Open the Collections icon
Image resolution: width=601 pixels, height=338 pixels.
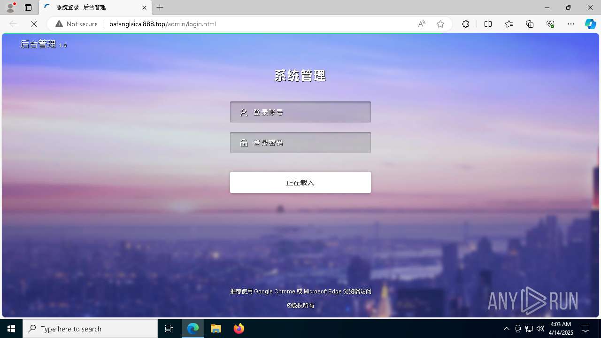[530, 24]
